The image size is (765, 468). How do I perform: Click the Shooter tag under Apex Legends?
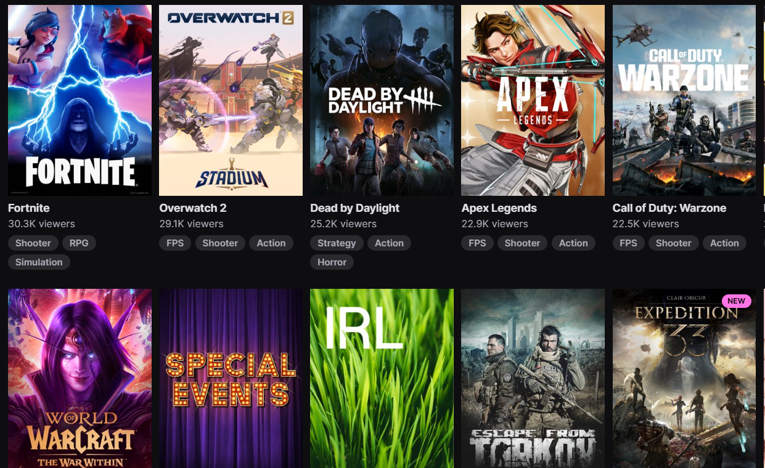tap(522, 243)
